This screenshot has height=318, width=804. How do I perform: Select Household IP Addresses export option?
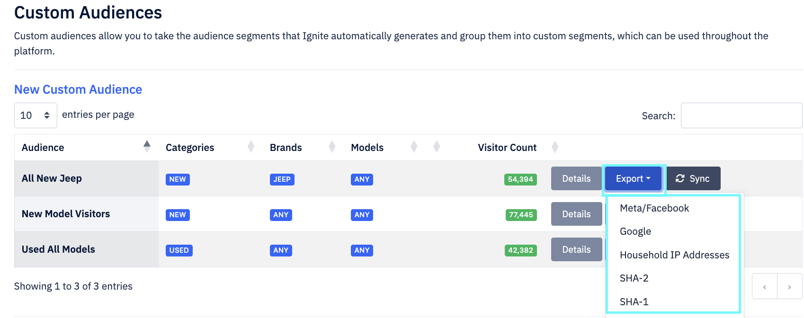(674, 255)
